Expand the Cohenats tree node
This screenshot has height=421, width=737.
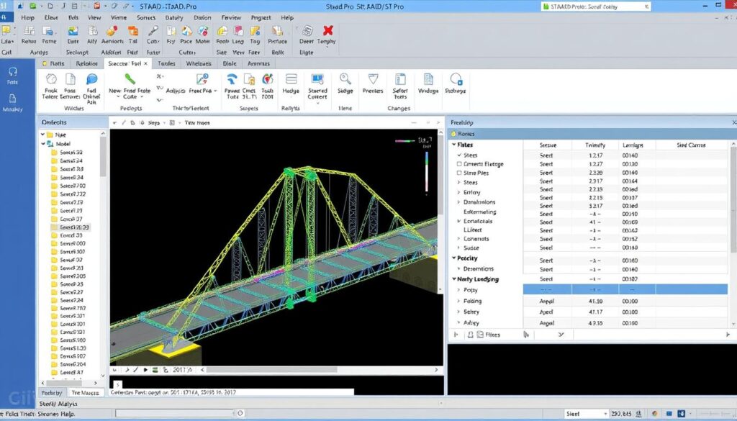[458, 239]
